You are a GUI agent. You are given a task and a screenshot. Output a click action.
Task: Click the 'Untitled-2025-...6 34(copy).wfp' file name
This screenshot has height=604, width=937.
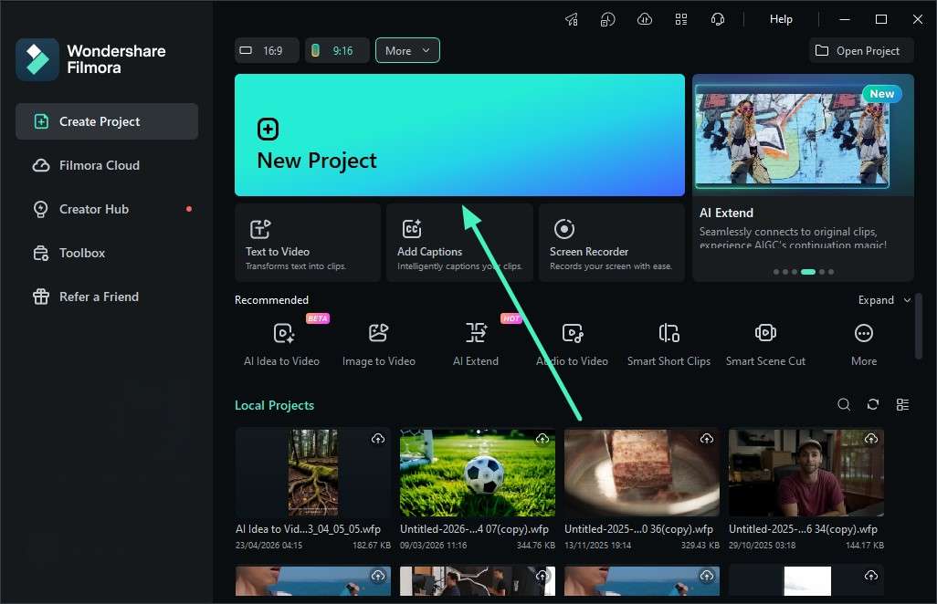pyautogui.click(x=803, y=529)
